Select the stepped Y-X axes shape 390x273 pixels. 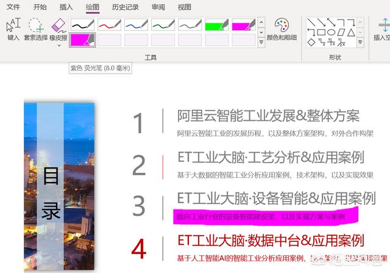point(321,42)
